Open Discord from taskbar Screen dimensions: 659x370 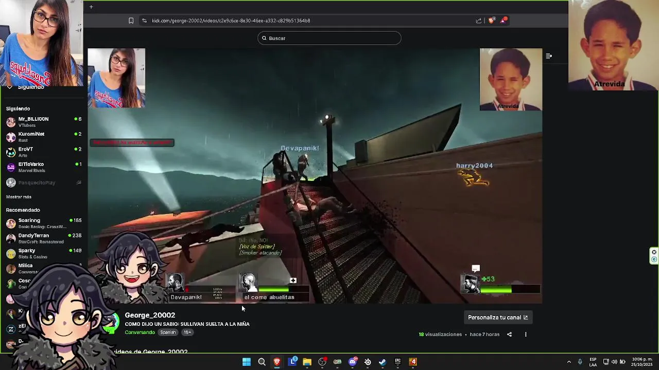(353, 362)
